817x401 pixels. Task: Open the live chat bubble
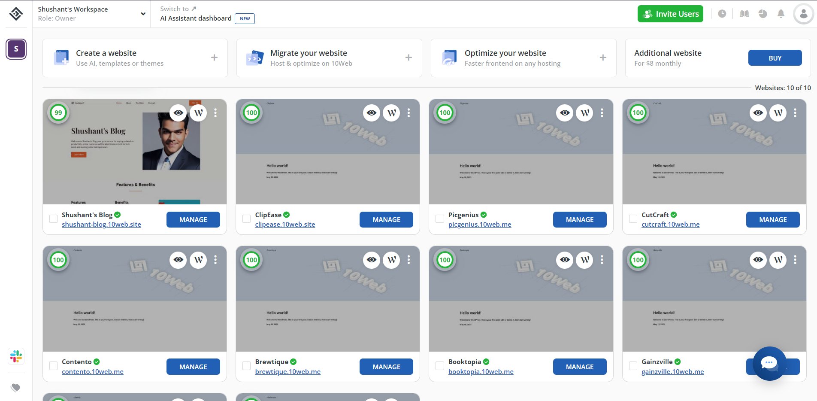click(x=769, y=363)
